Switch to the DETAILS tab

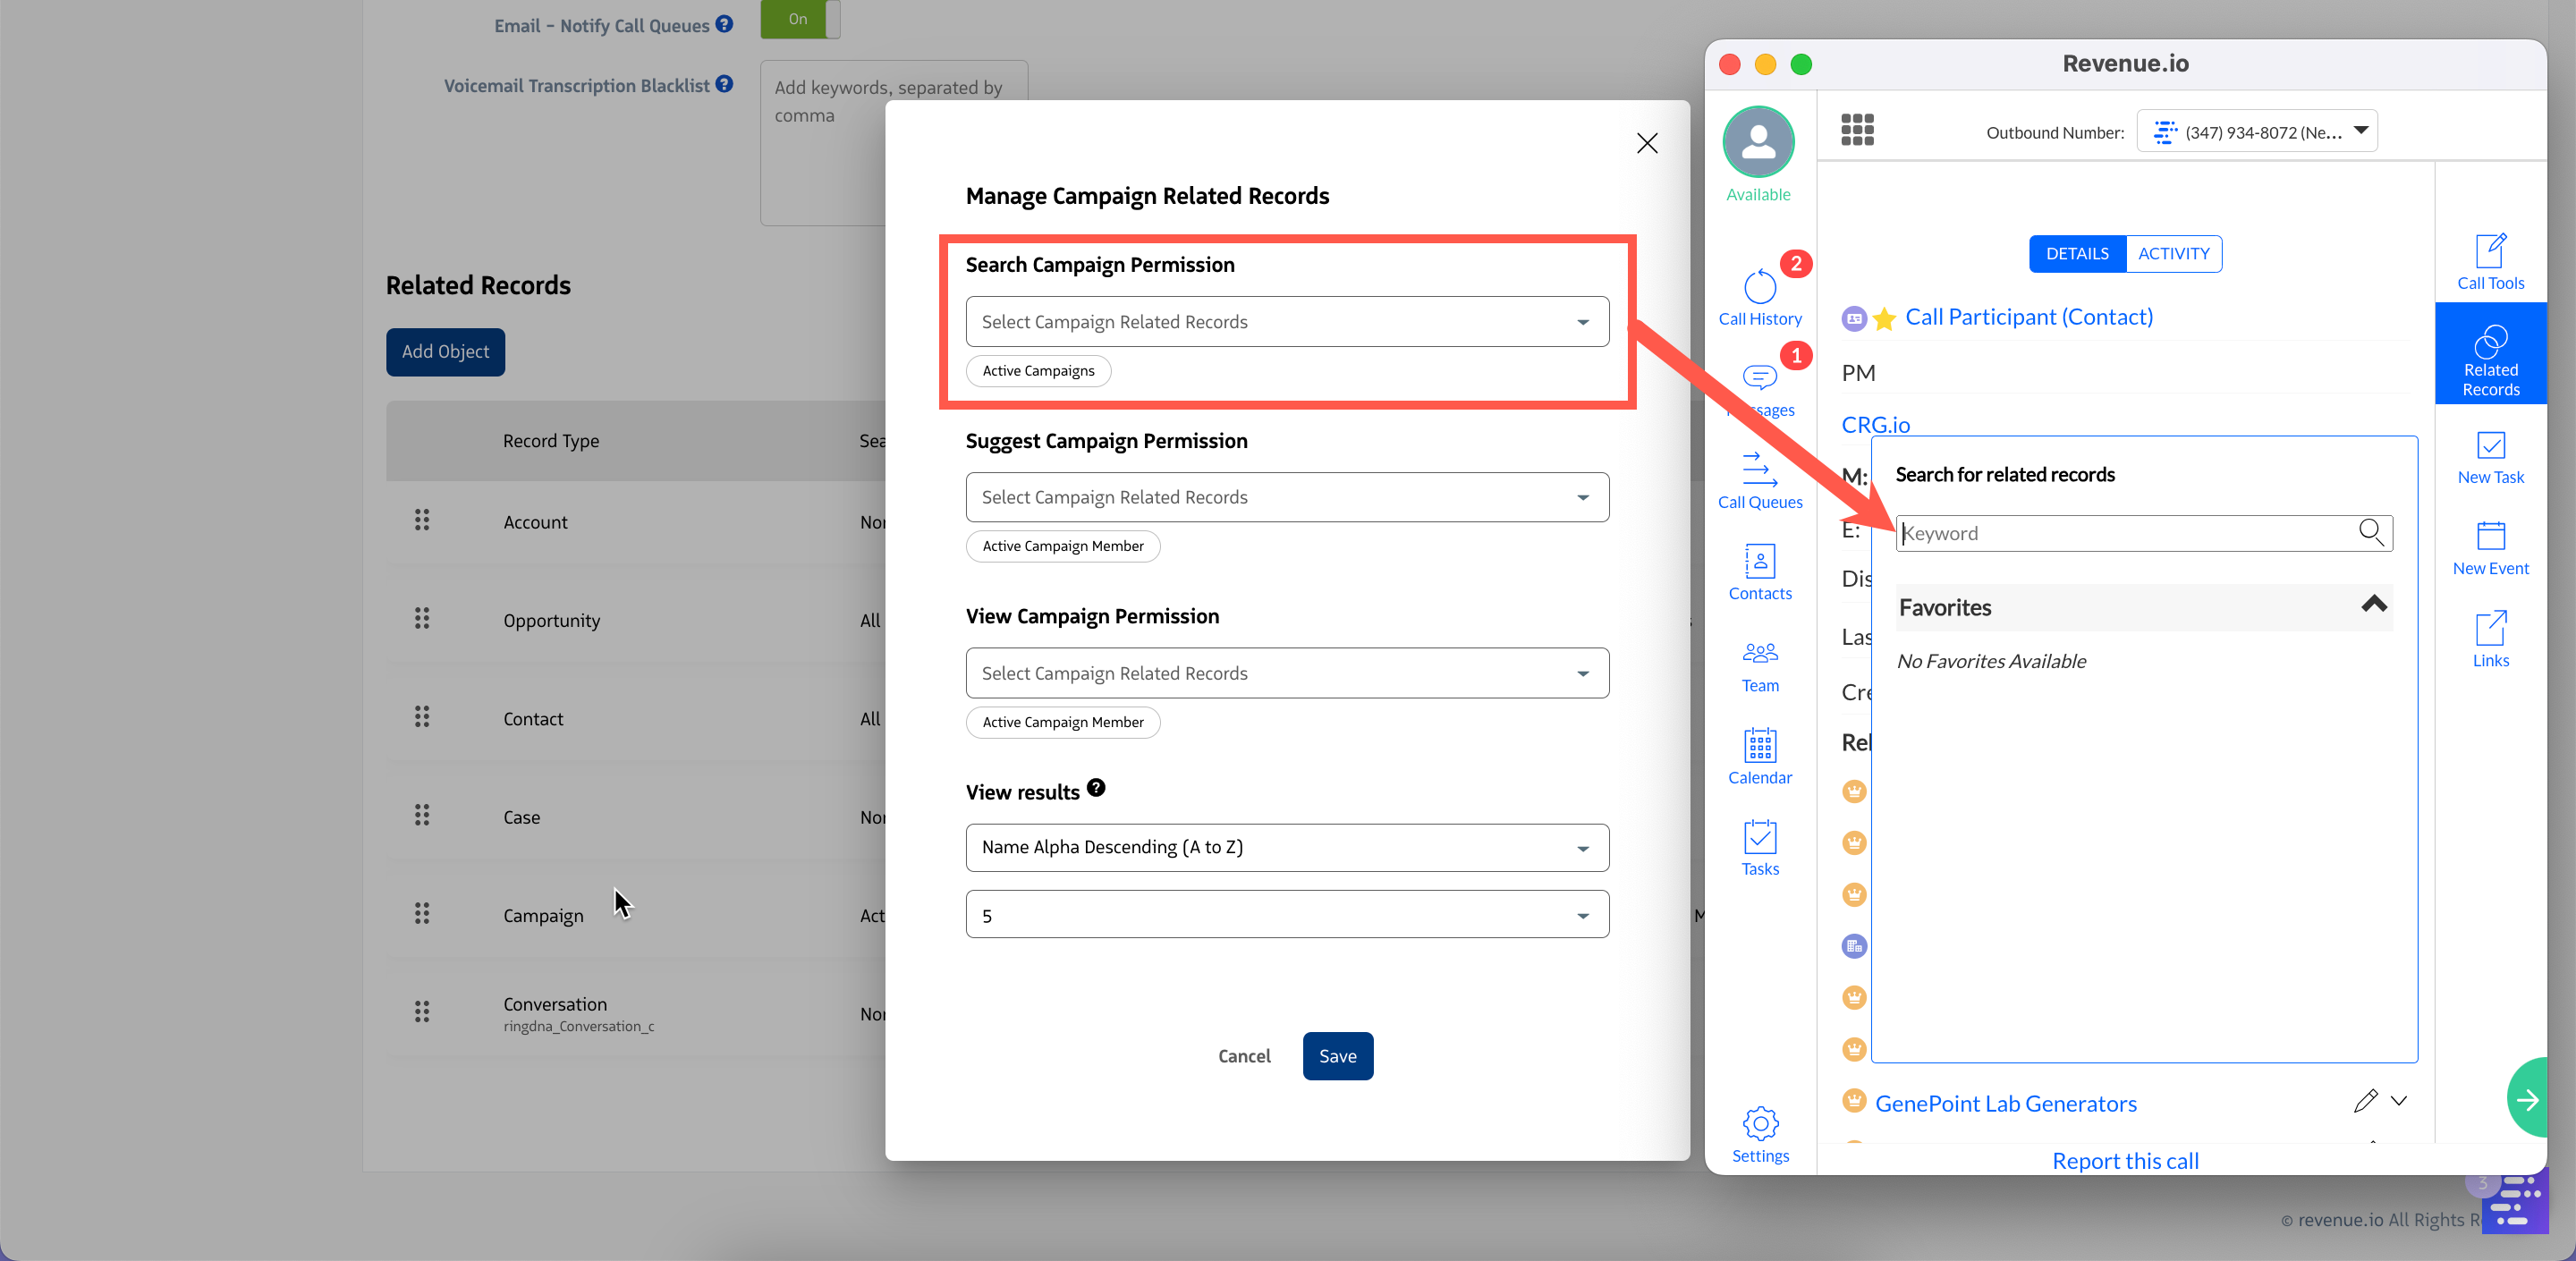point(2076,254)
